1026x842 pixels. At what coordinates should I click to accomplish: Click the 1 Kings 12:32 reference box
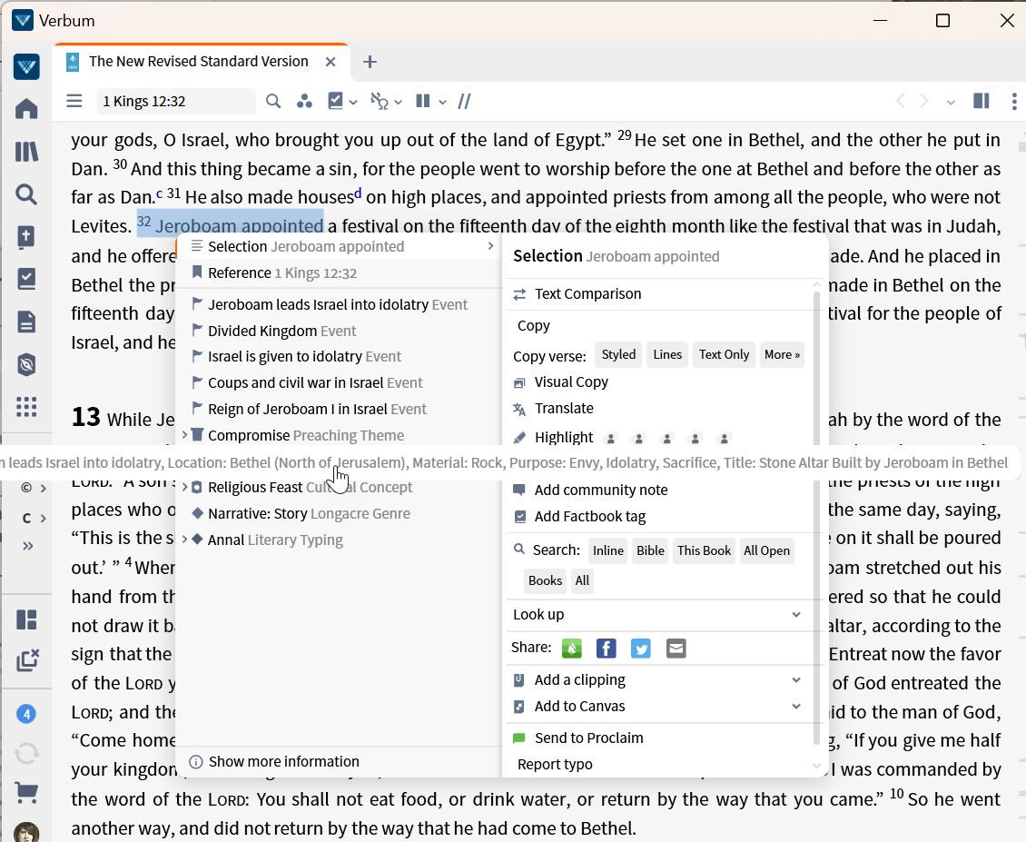coord(175,102)
